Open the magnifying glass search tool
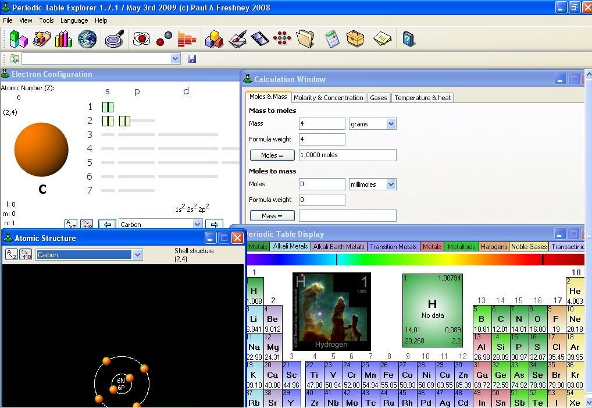The width and height of the screenshot is (592, 408). click(115, 39)
